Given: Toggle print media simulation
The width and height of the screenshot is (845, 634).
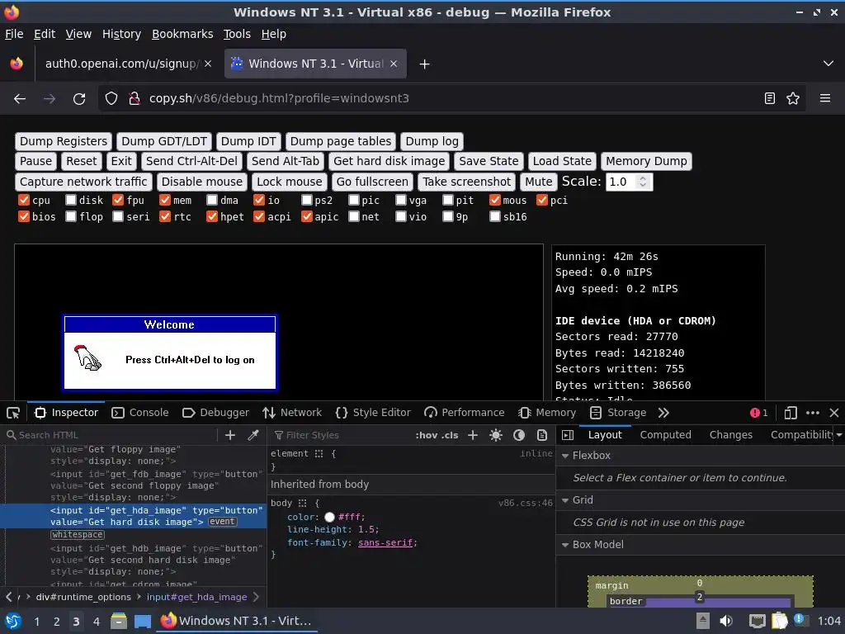Looking at the screenshot, I should coord(542,435).
